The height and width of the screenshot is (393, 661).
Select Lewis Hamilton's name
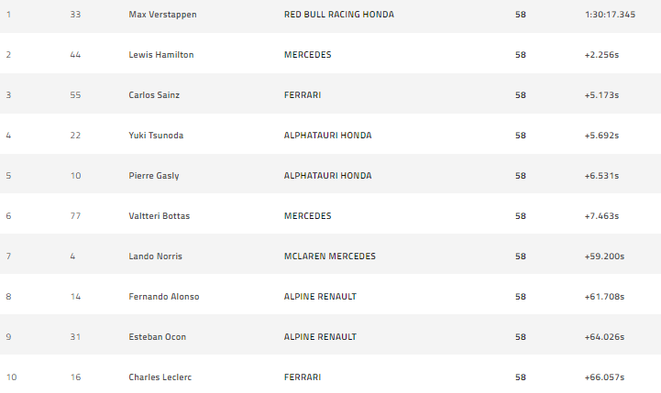(161, 55)
